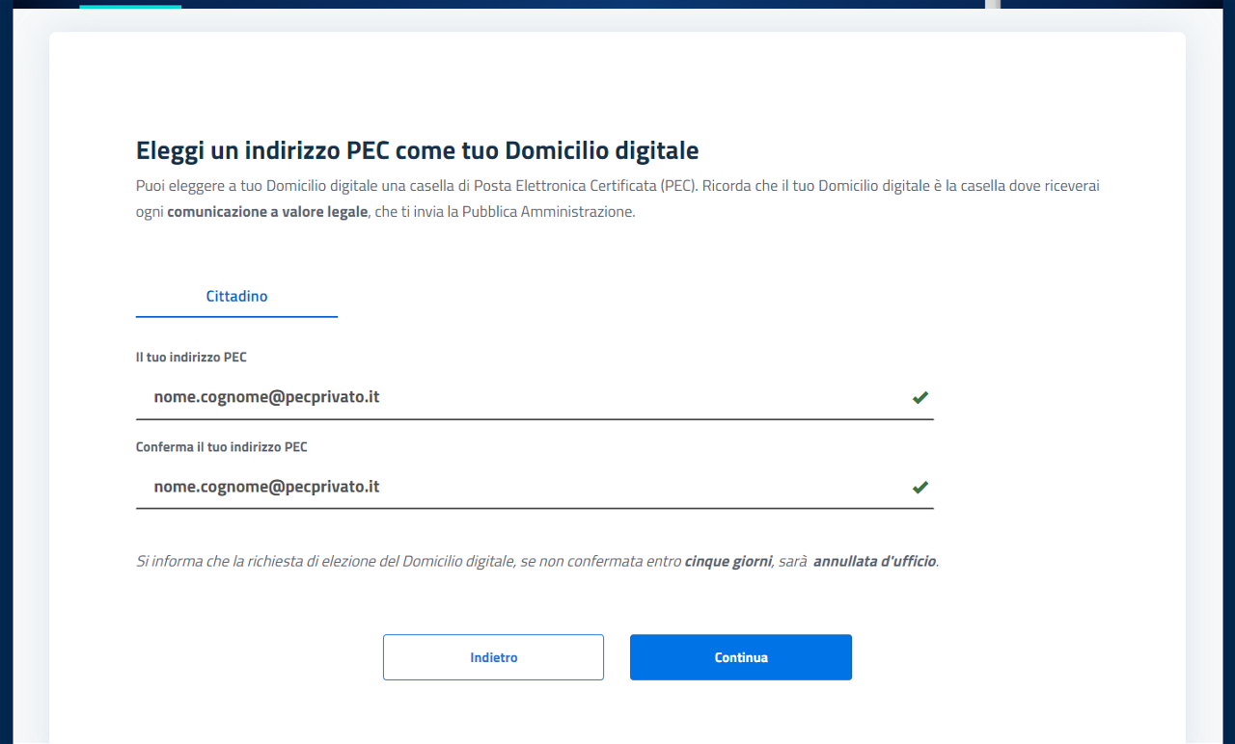Click the green checkmark in PEC address field
This screenshot has width=1235, height=744.
point(919,397)
